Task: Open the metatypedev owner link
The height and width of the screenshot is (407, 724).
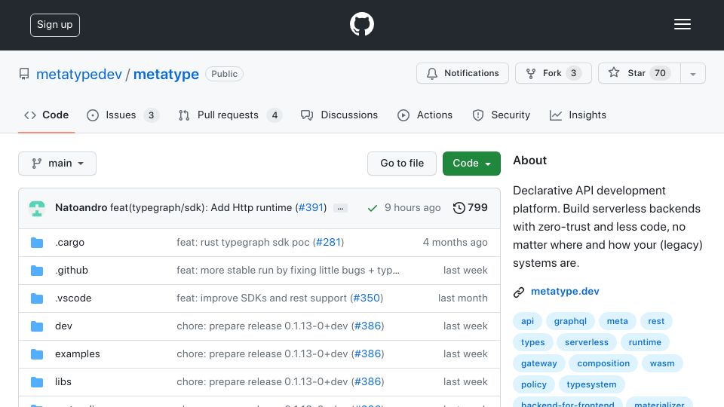Action: pyautogui.click(x=79, y=74)
